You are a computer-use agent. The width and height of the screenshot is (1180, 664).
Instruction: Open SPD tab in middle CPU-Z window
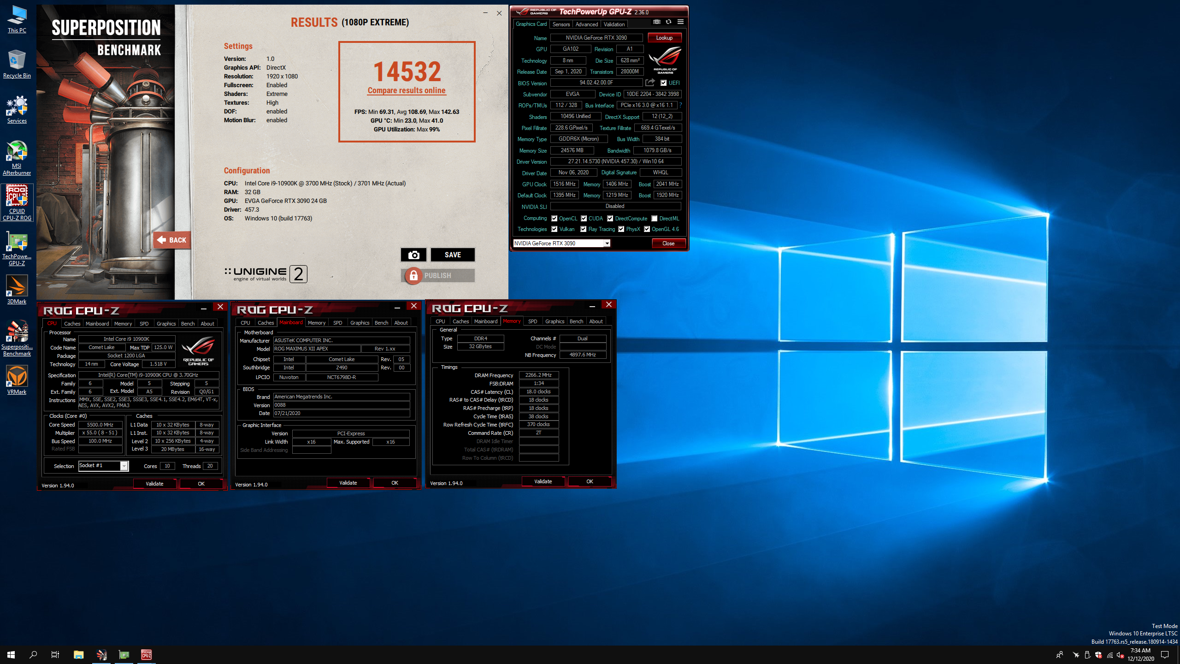tap(337, 323)
